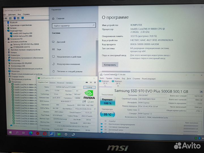Open Язык(Language) menu in CrystalDiskInfo

click(149, 78)
